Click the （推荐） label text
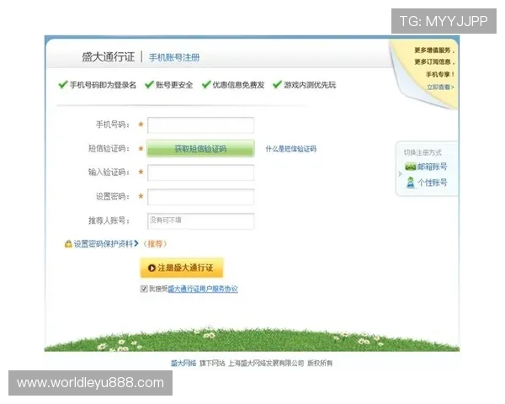Viewport: 505px width, 404px height. (x=155, y=244)
